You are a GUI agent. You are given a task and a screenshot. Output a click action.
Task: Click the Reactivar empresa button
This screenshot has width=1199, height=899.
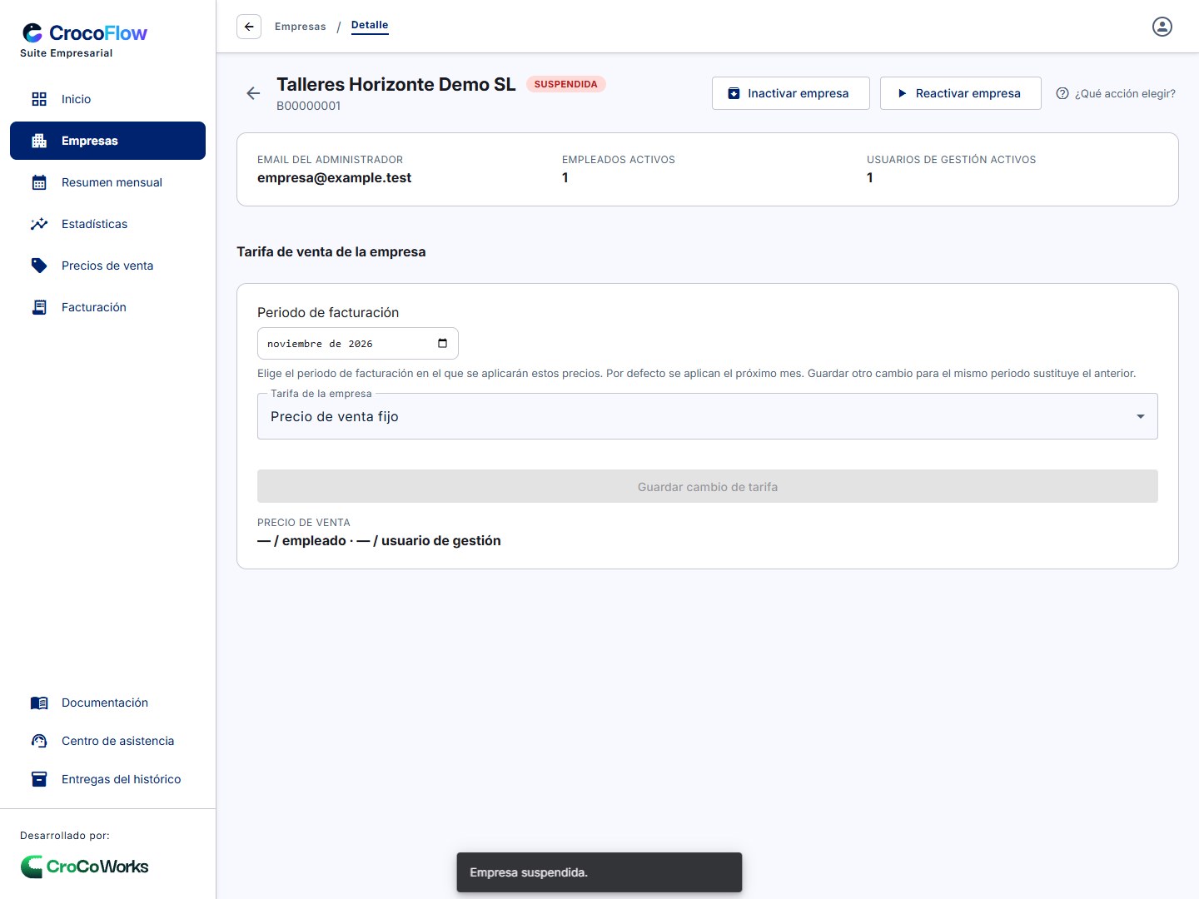coord(961,93)
